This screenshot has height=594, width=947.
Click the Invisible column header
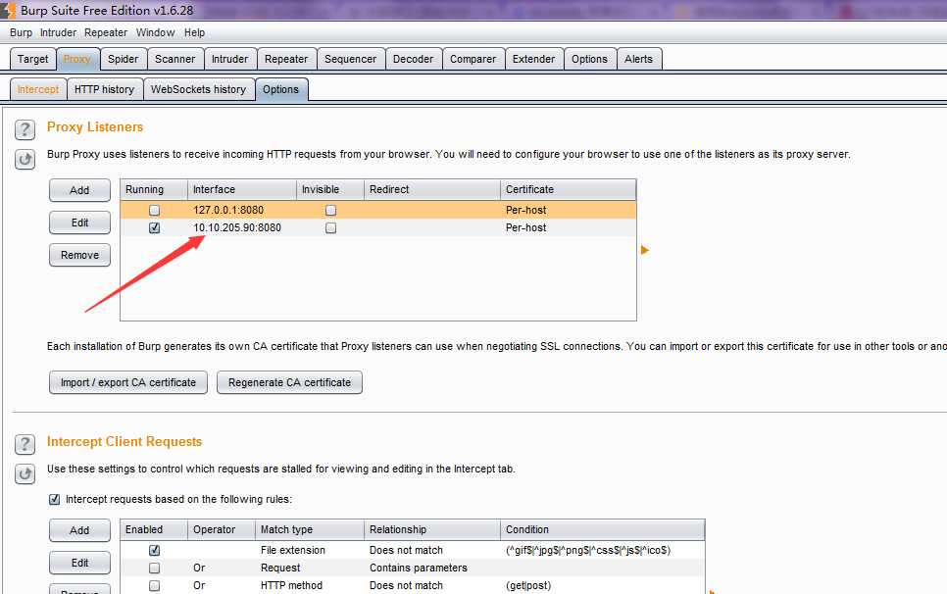tap(330, 189)
